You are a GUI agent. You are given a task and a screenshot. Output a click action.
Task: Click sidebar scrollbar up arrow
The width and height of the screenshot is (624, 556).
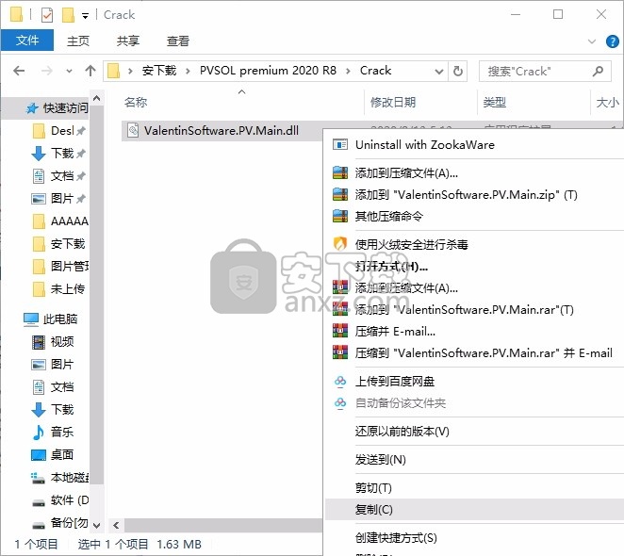click(x=96, y=98)
